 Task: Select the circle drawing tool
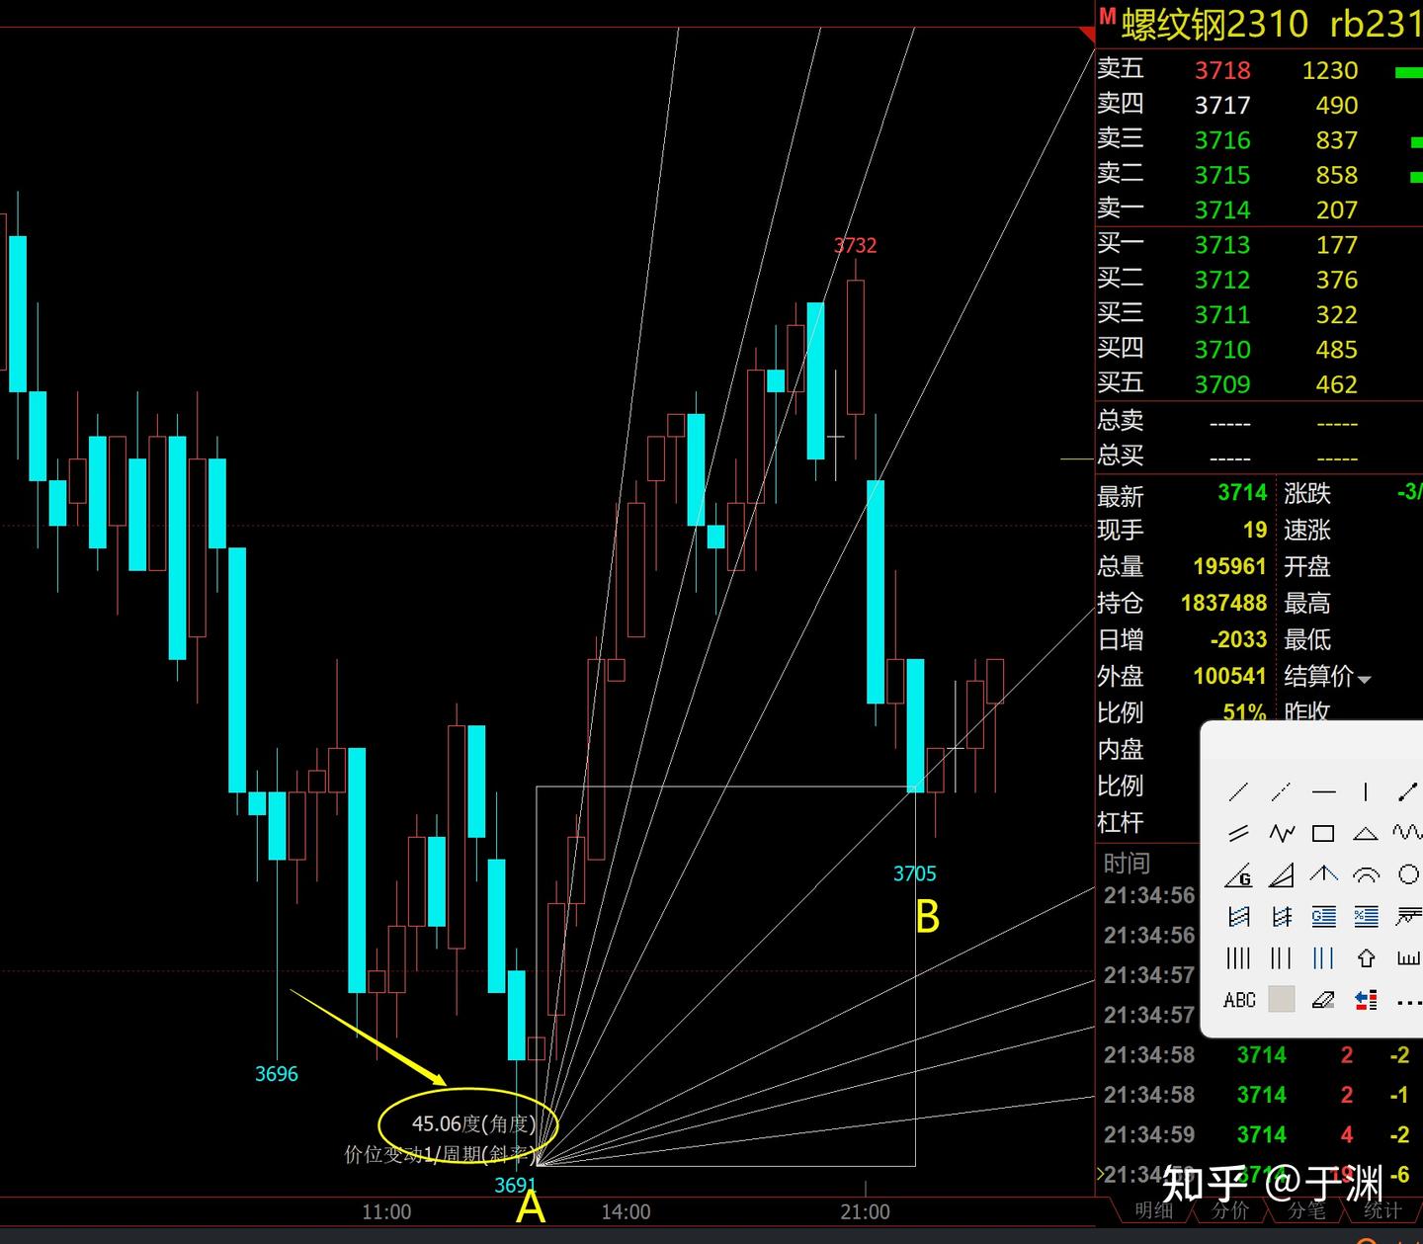pos(1408,874)
